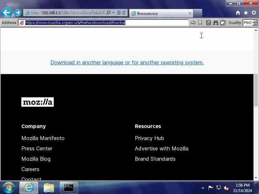Click the Show desktop strip beside the clock
The height and width of the screenshot is (194, 259).
(257, 188)
